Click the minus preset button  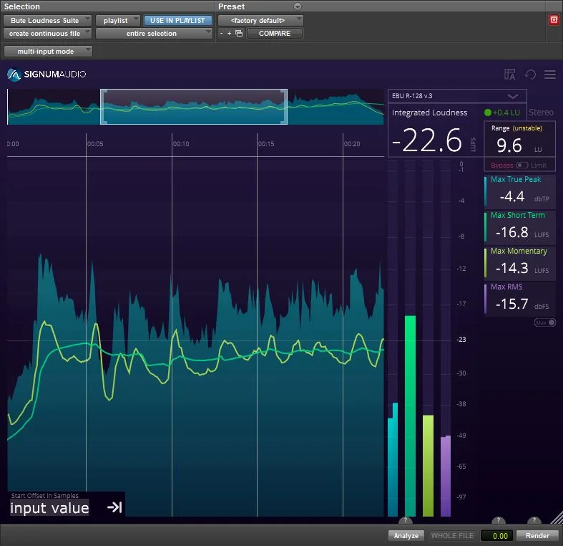pyautogui.click(x=221, y=34)
